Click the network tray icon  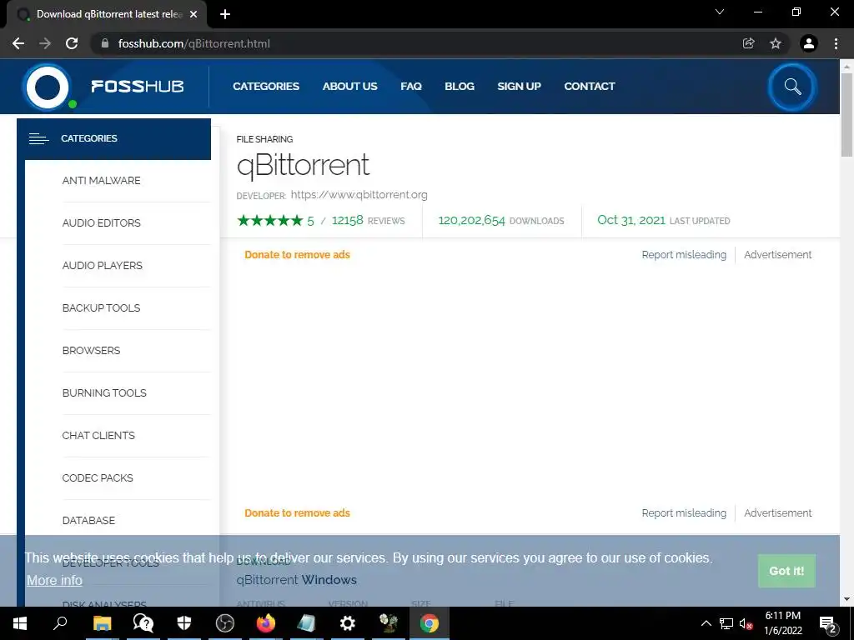point(726,623)
